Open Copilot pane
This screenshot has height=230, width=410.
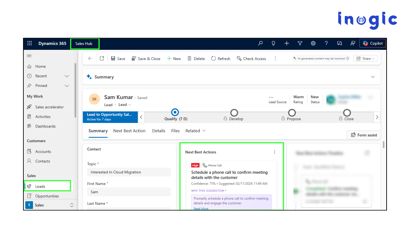373,43
